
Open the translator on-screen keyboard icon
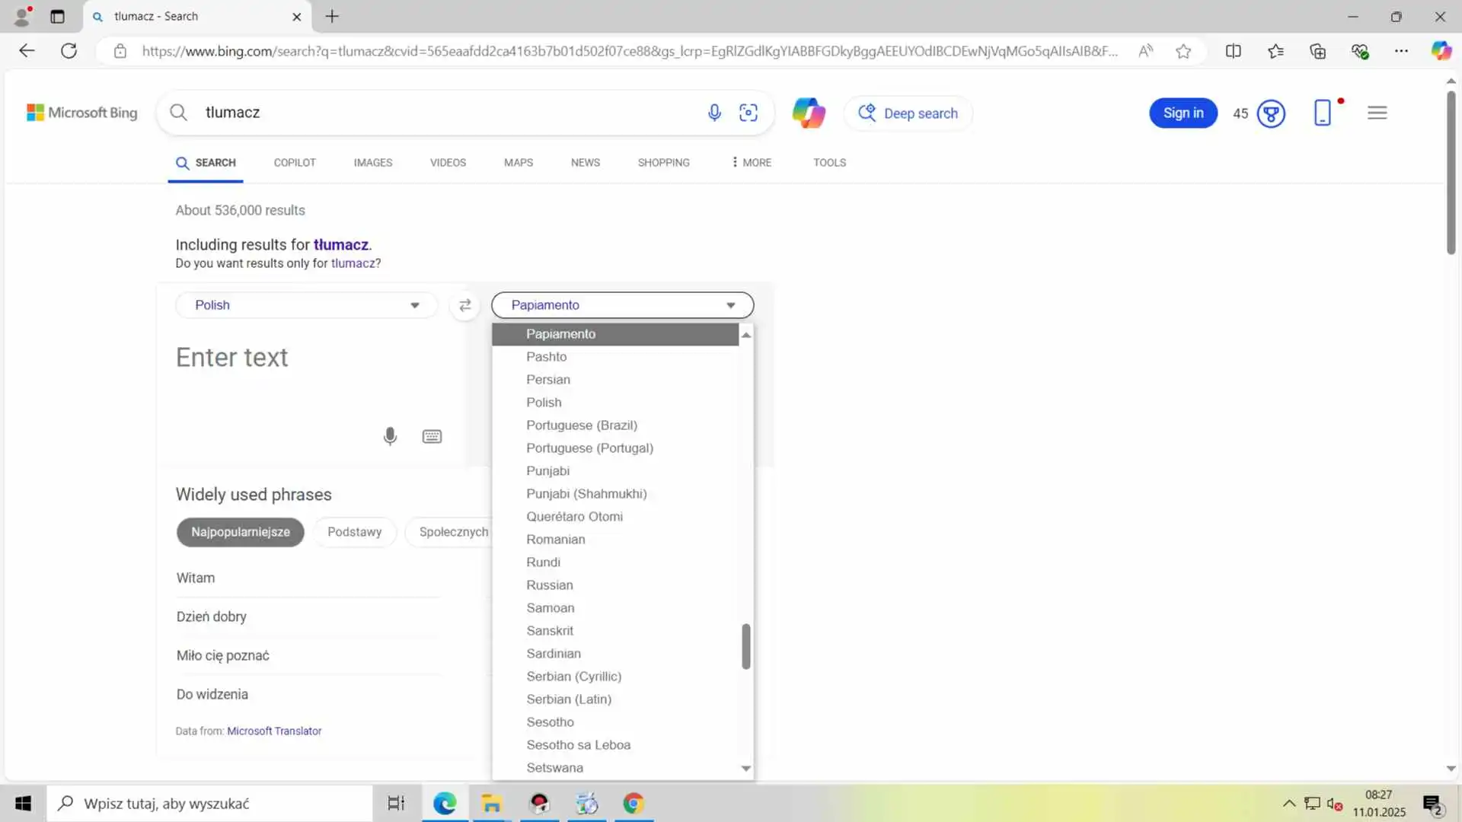point(432,436)
